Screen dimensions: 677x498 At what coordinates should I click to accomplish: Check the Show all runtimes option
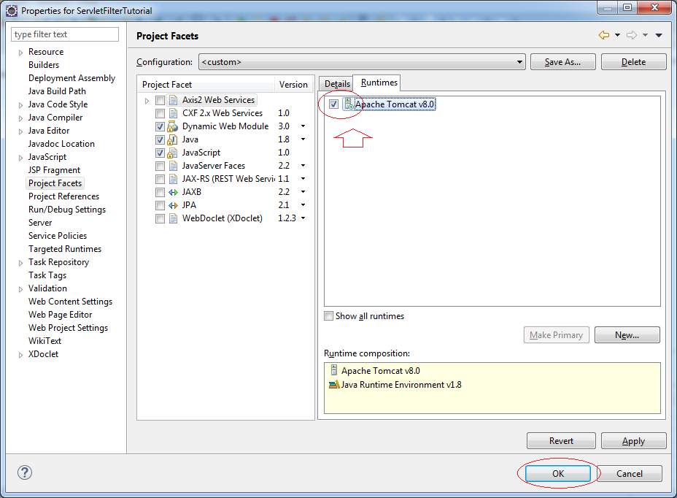(329, 316)
